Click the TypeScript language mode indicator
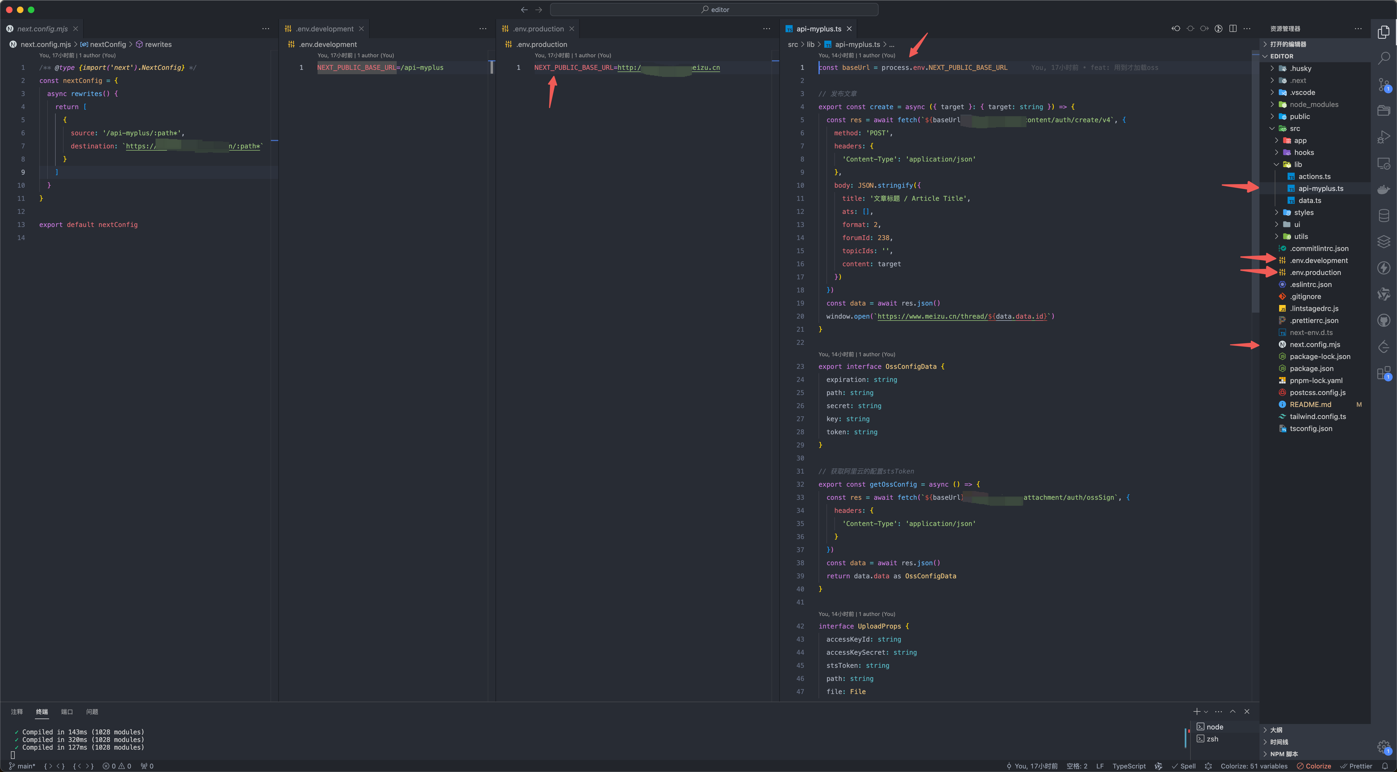The height and width of the screenshot is (772, 1397). [1129, 766]
